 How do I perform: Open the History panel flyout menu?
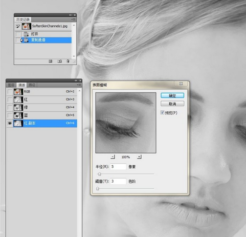(74, 19)
